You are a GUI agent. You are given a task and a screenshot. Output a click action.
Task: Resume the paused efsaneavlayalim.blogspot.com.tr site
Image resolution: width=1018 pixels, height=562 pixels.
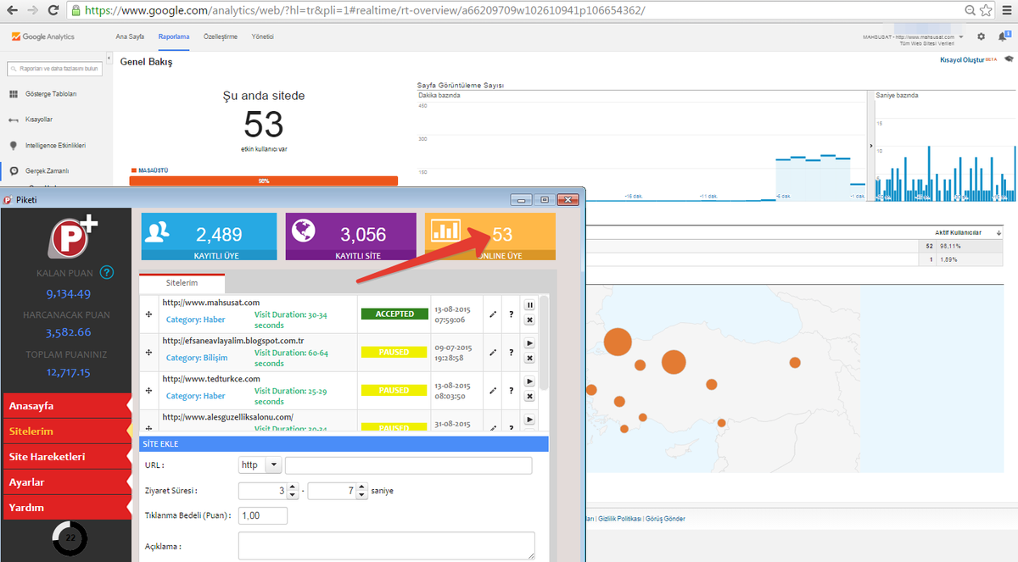pos(529,342)
